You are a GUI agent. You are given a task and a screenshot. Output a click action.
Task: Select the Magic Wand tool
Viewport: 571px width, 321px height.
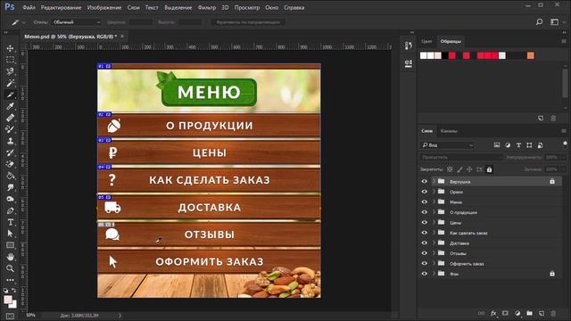click(x=10, y=83)
